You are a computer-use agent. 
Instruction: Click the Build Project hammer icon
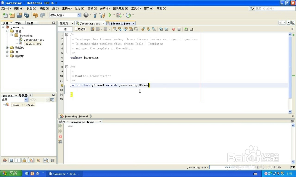pyautogui.click(x=95, y=15)
